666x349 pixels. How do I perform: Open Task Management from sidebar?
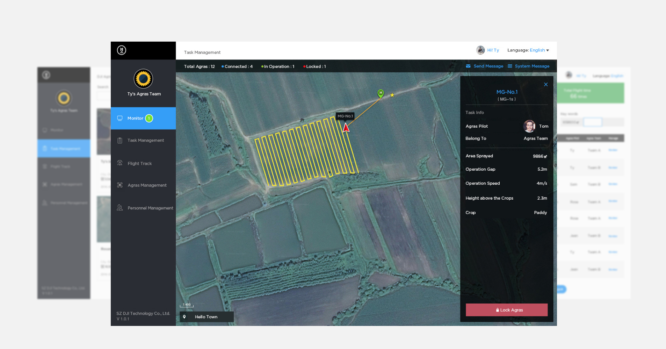[145, 140]
